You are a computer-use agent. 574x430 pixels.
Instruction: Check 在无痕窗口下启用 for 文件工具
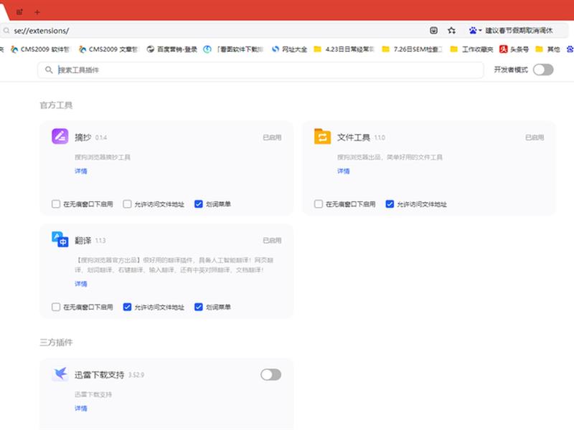coord(319,204)
